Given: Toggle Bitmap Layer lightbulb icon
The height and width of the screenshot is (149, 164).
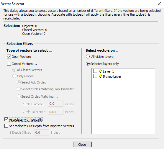Looking at the screenshot, I should 100,76.
